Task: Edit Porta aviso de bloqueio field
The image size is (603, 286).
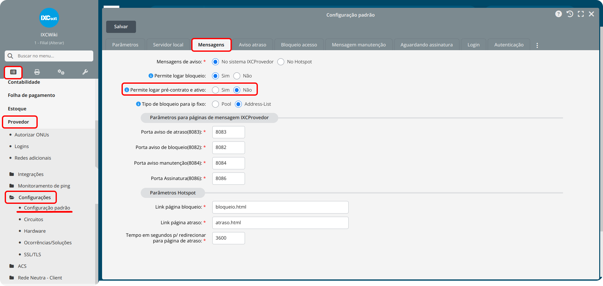Action: click(x=229, y=147)
